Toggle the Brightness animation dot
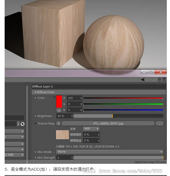170x176 pixels. 35,116
